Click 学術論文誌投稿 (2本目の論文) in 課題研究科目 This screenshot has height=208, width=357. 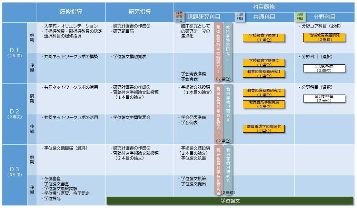point(195,150)
